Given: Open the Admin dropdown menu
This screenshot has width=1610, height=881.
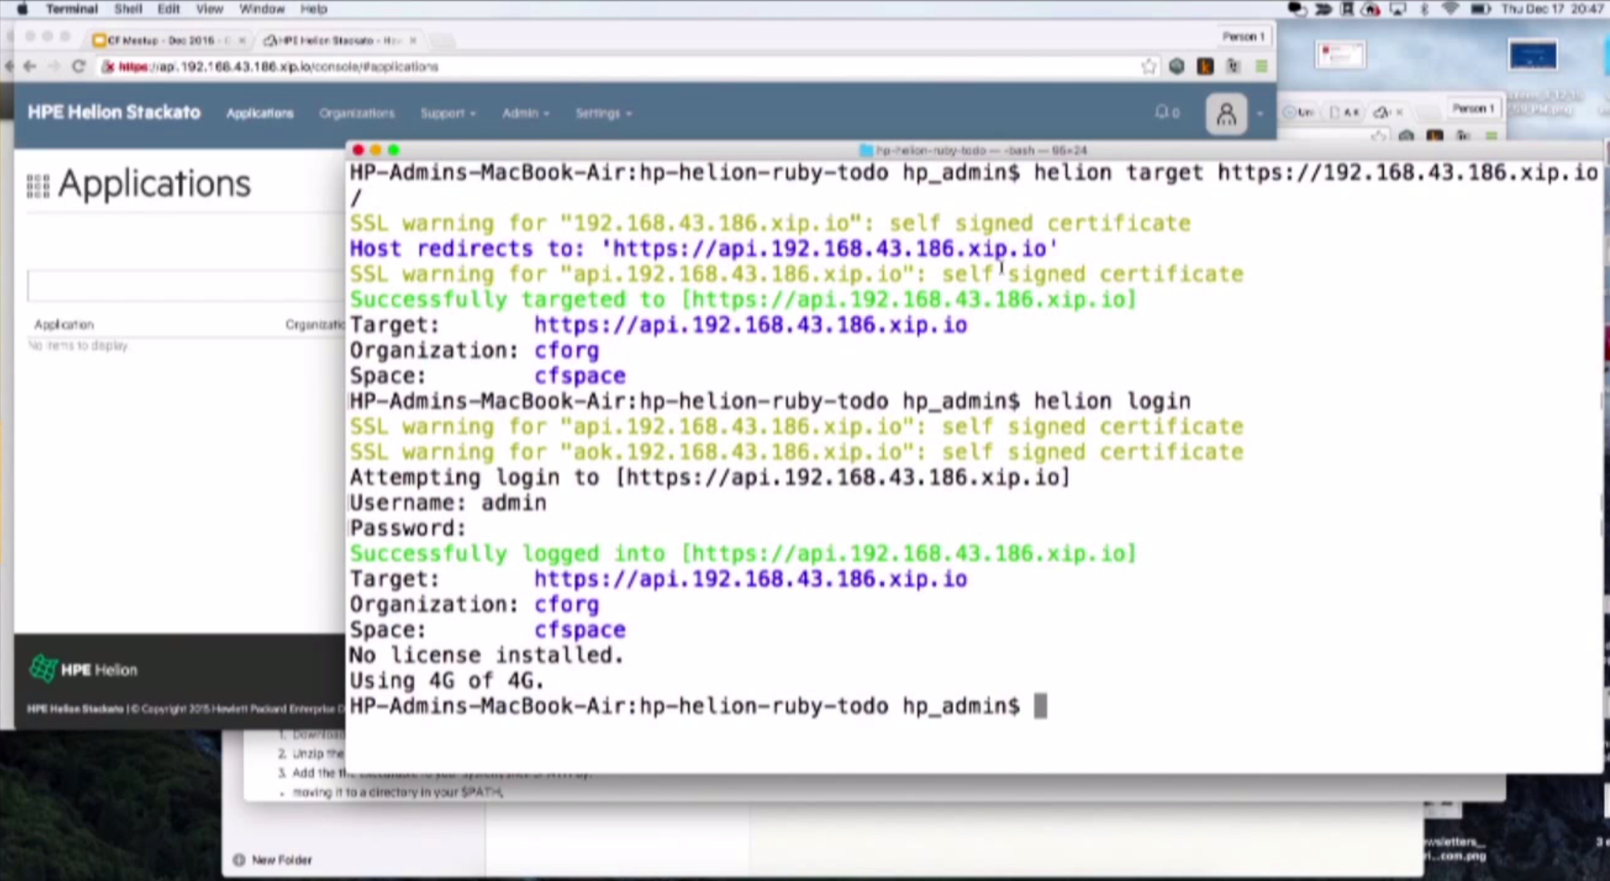Looking at the screenshot, I should pos(521,113).
